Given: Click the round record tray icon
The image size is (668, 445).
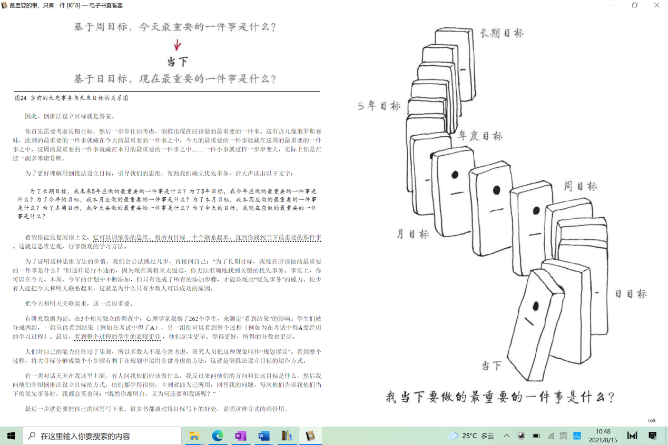Looking at the screenshot, I should (522, 436).
